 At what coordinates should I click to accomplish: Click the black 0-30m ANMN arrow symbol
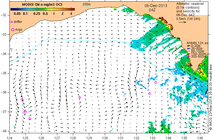click(x=189, y=46)
